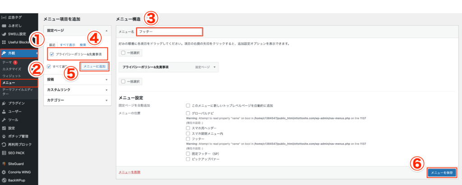Click the 外観 paintbrush icon

pos(4,53)
